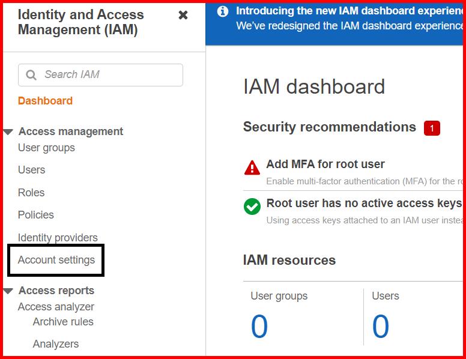Image resolution: width=466 pixels, height=359 pixels.
Task: Click the IAM resources heading
Action: [289, 260]
